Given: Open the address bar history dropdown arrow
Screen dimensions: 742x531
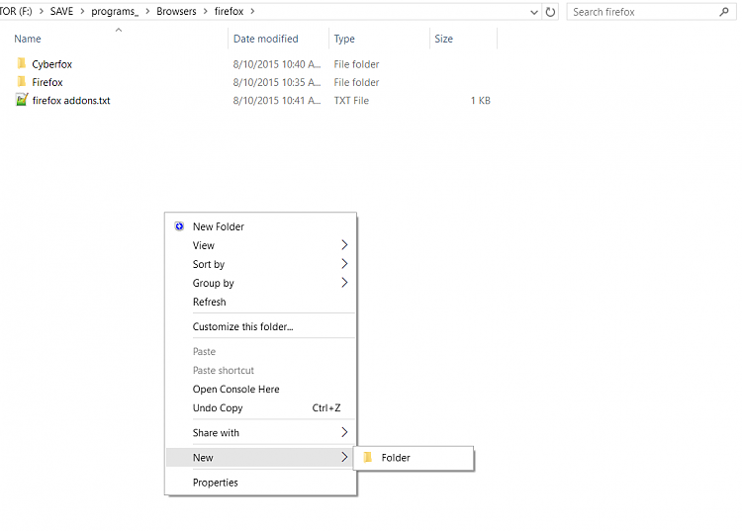Looking at the screenshot, I should tap(534, 12).
